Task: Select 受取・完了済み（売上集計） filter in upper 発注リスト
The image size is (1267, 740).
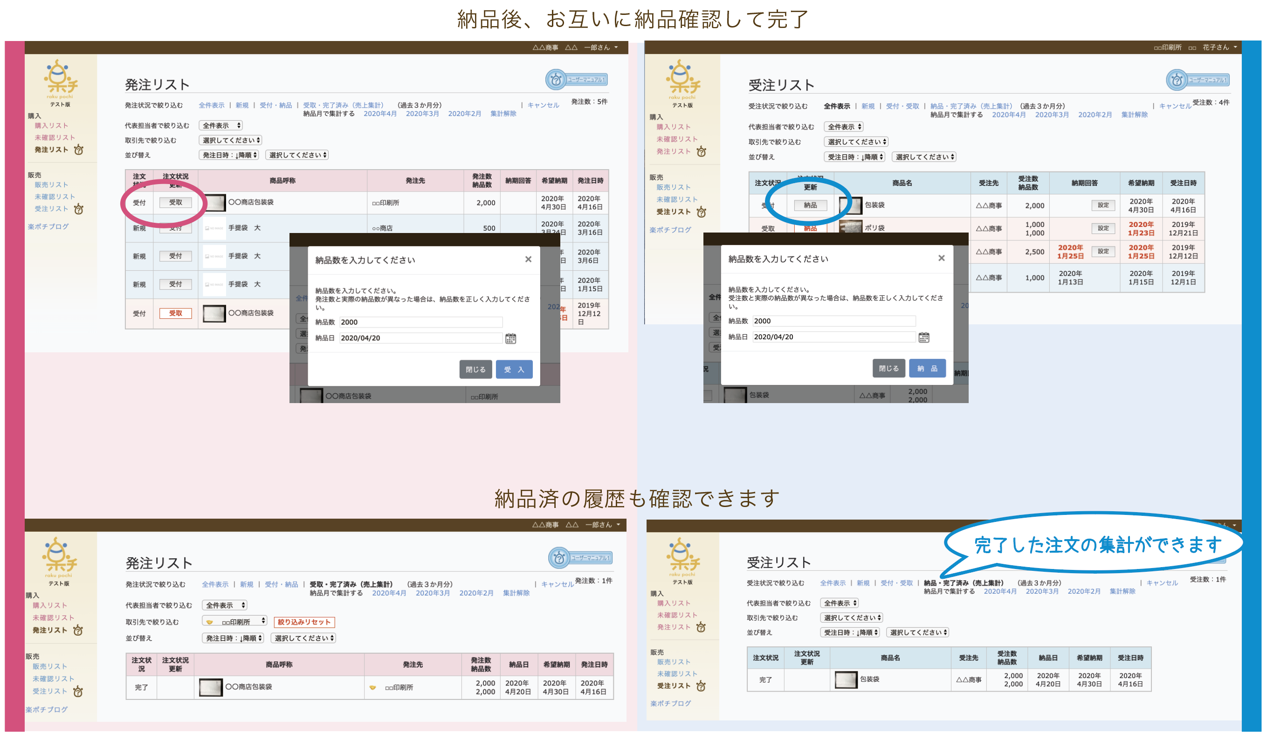Action: point(343,105)
